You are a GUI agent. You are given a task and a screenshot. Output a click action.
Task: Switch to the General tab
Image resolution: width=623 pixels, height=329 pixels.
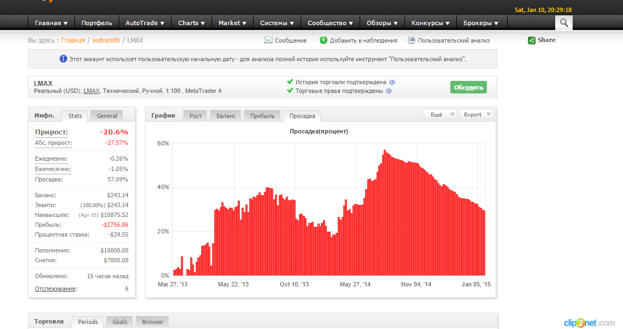[107, 116]
